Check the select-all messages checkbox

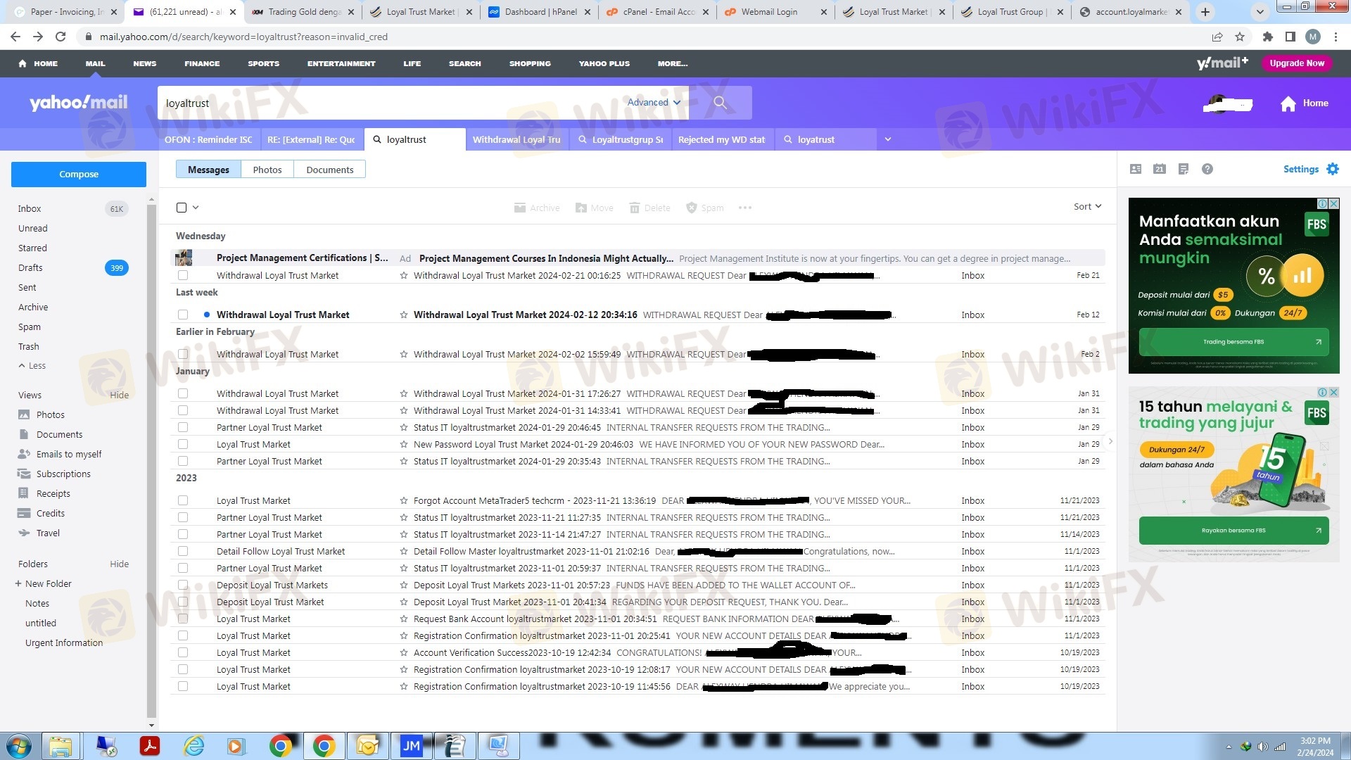(x=182, y=208)
